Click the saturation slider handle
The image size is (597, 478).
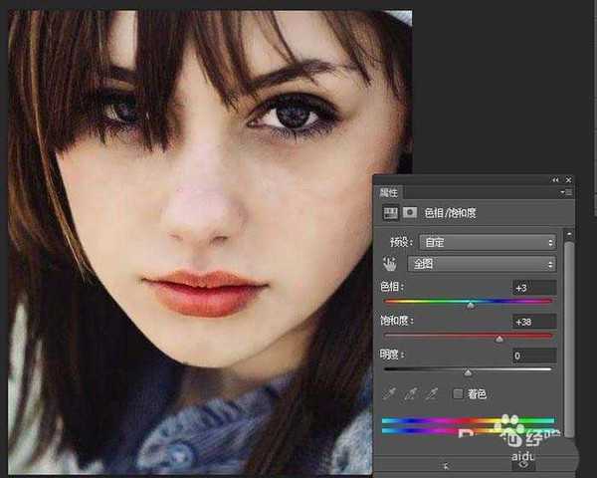[499, 339]
